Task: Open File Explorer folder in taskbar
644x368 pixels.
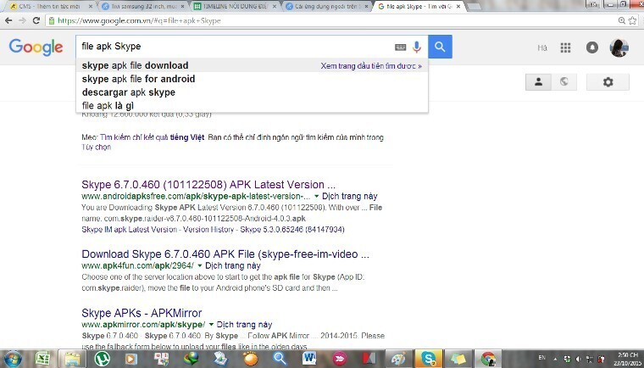Action: [72, 359]
